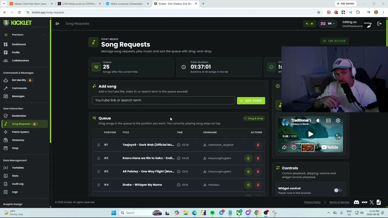This screenshot has width=388, height=218.
Task: Click the Stats chart icon
Action: click(6, 176)
